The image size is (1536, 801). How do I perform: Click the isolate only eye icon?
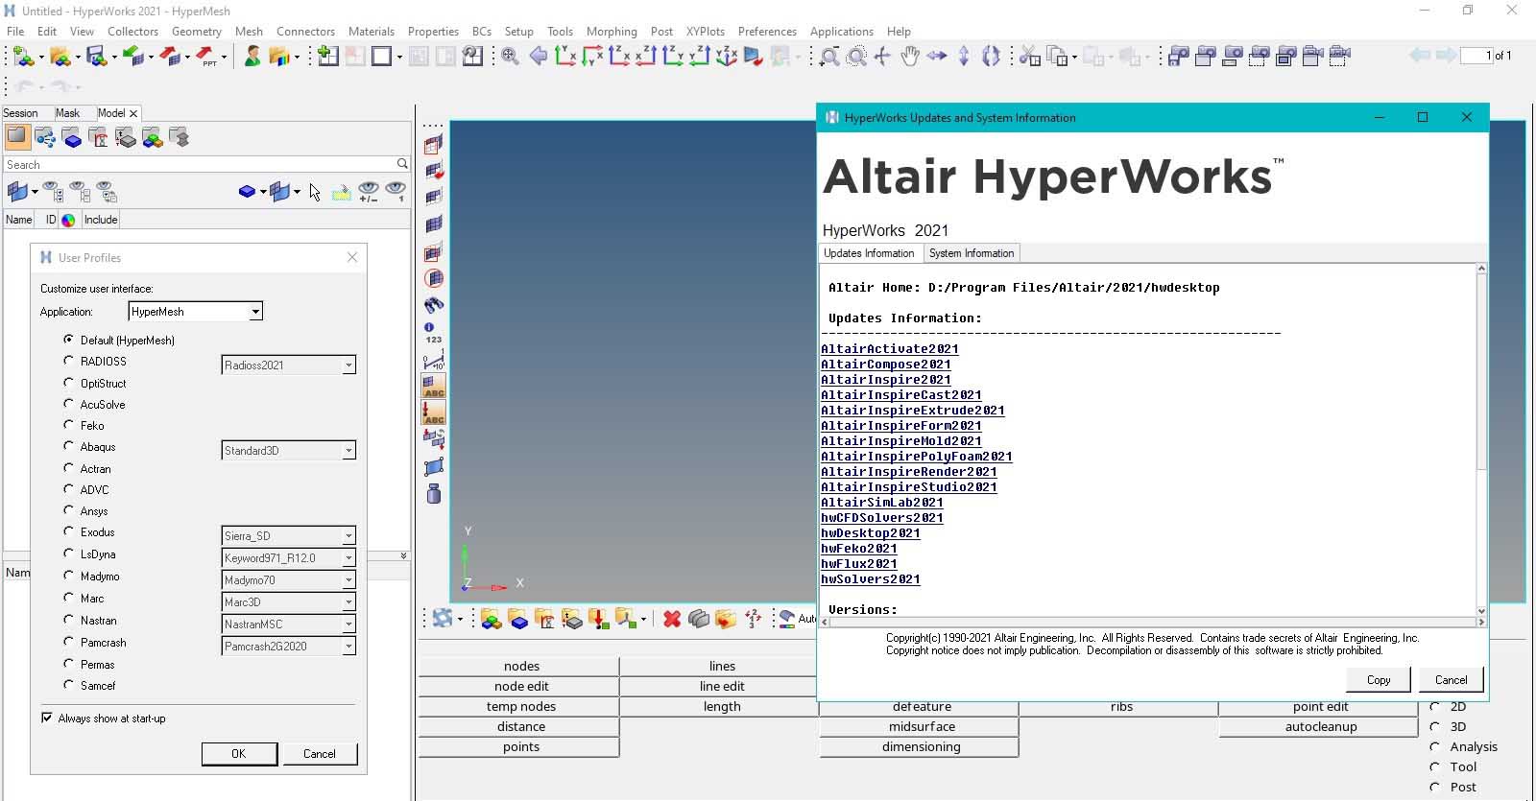(x=395, y=192)
